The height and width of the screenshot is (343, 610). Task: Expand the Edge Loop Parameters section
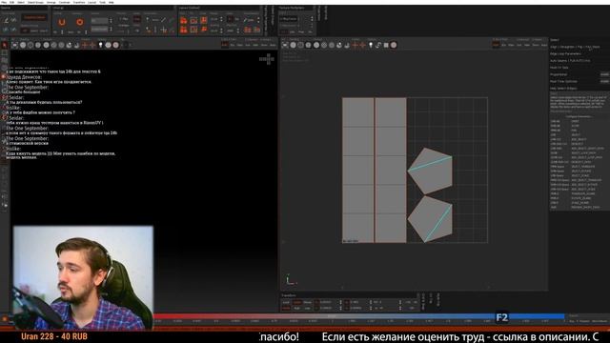(565, 53)
